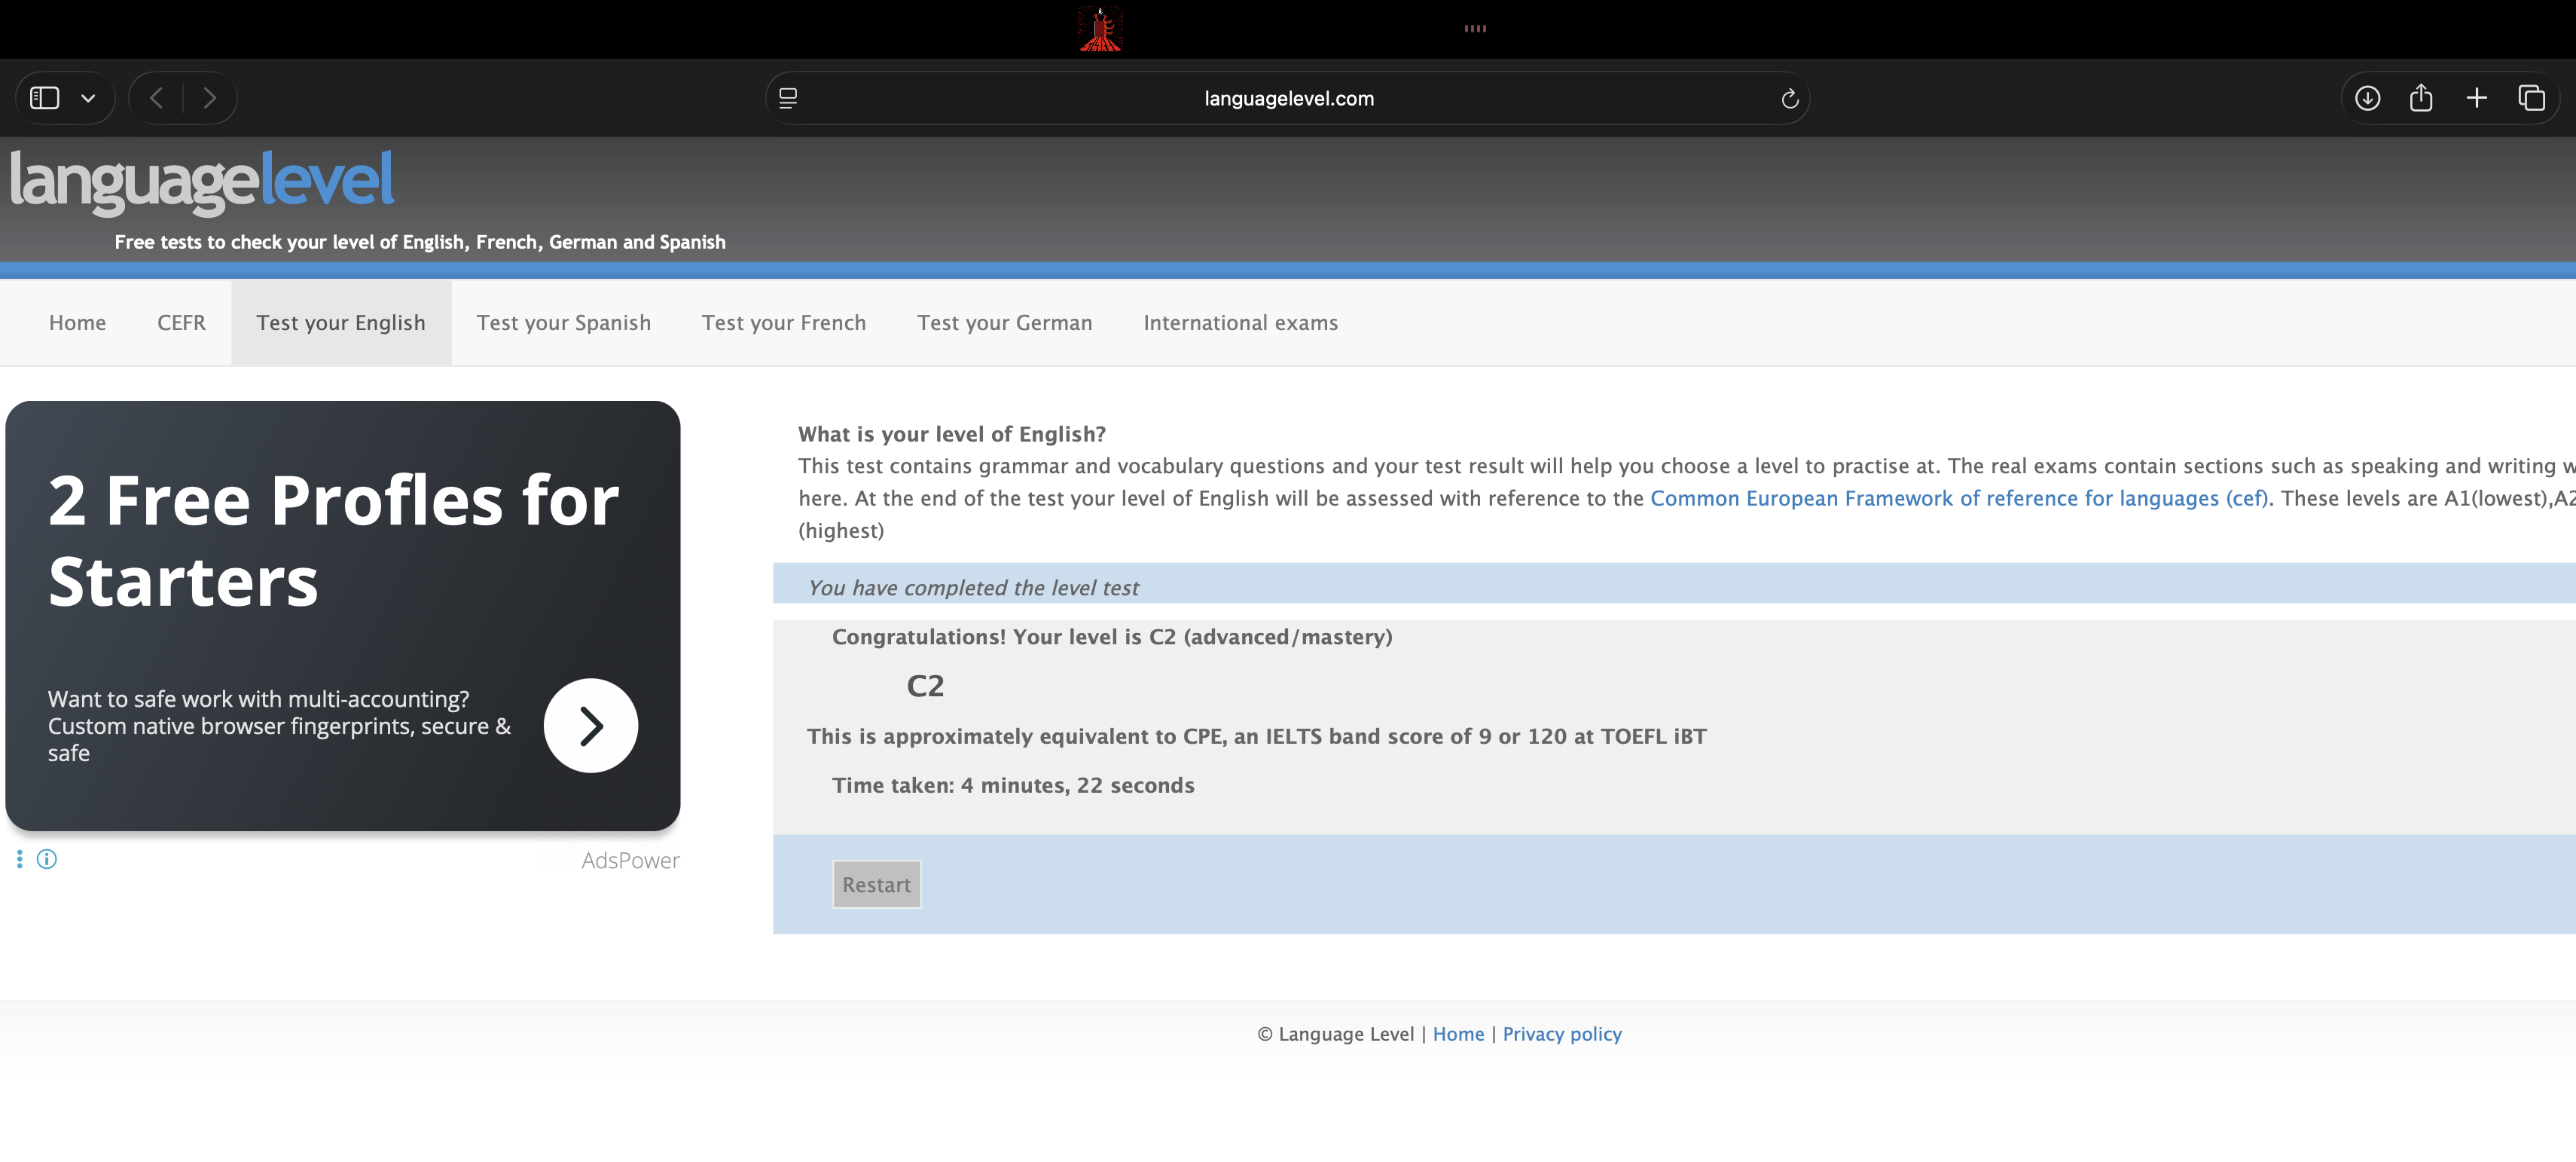Image resolution: width=2576 pixels, height=1162 pixels.
Task: Click the ad's round arrow button
Action: click(x=590, y=726)
